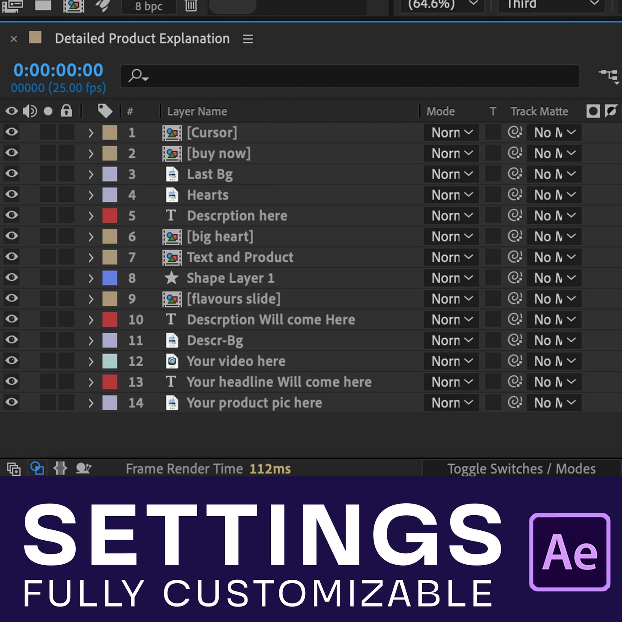Click the transfer controls pane icon
This screenshot has width=622, height=622.
37,468
